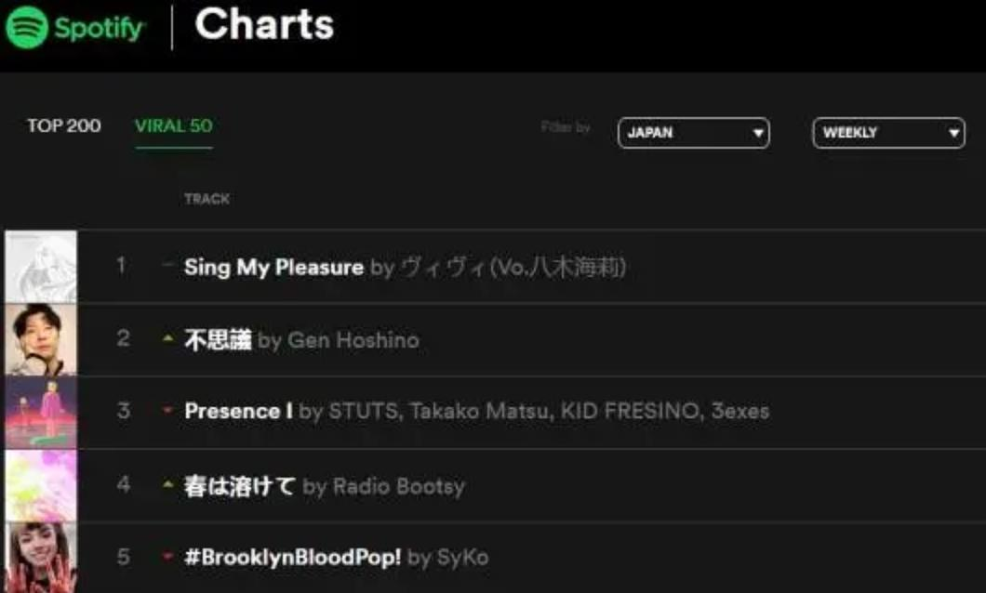Image resolution: width=986 pixels, height=593 pixels.
Task: Open the 春は溶けて track link
Action: tap(240, 485)
